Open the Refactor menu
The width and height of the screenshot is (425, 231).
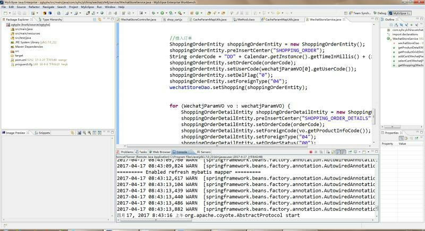(x=33, y=7)
